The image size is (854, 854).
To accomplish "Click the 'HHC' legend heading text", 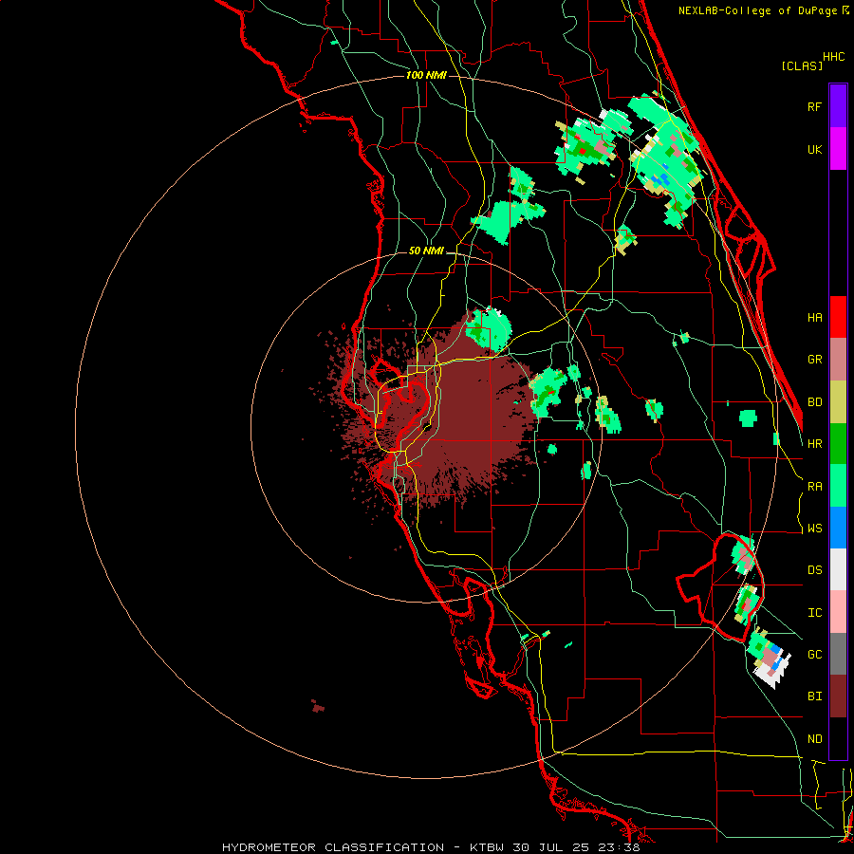I will [x=834, y=57].
